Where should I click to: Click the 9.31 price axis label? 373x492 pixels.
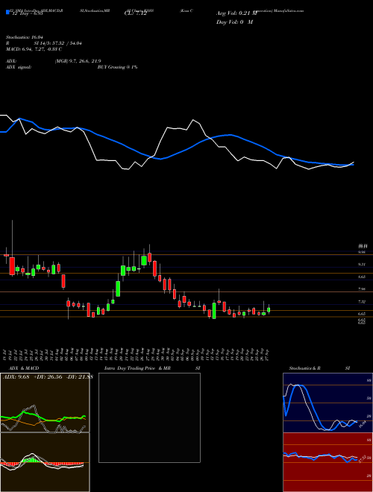(x=362, y=265)
